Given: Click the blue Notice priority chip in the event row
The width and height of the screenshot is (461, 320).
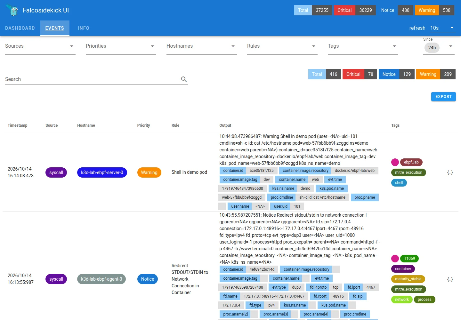Looking at the screenshot, I should [148, 279].
